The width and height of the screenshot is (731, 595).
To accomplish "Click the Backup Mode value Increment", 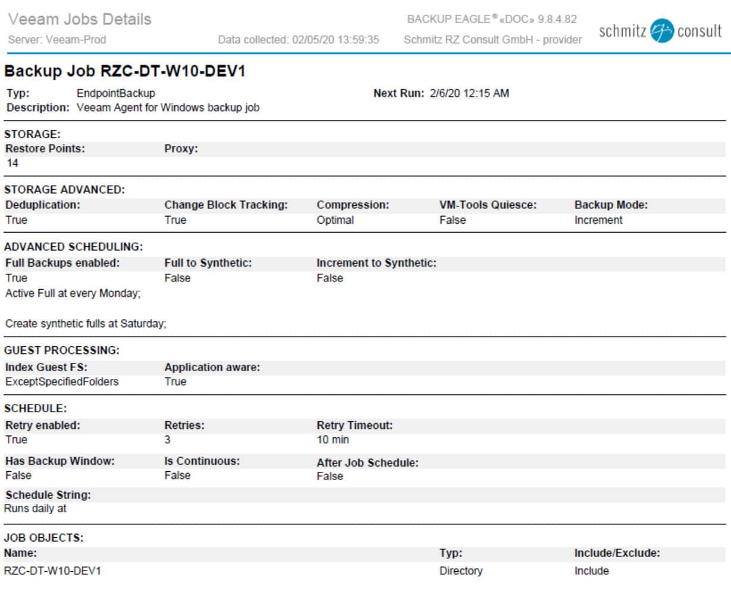I will pos(598,220).
